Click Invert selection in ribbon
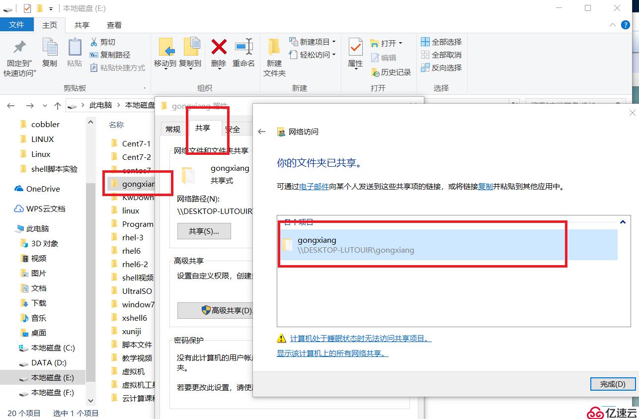639x419 pixels. (441, 68)
